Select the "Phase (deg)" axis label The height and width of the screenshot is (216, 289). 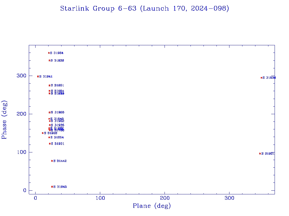click(x=4, y=120)
